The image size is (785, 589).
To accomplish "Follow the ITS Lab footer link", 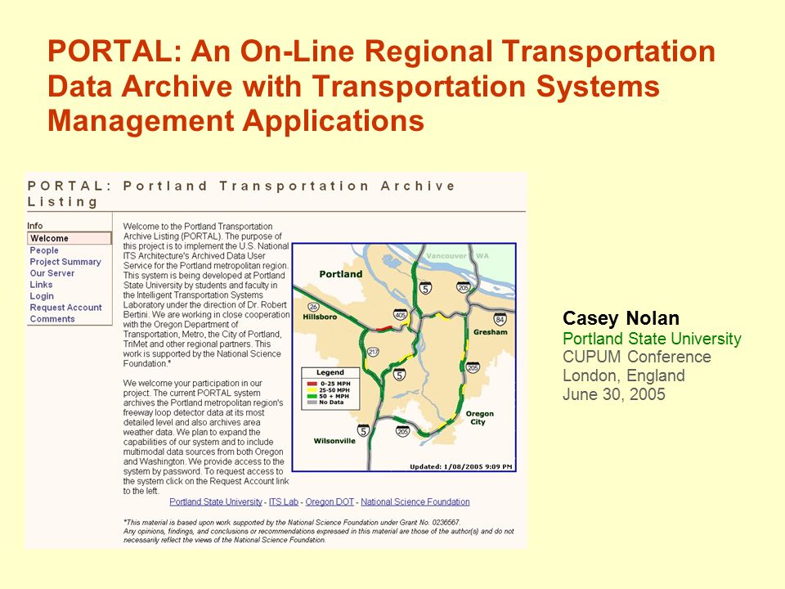I will 284,501.
